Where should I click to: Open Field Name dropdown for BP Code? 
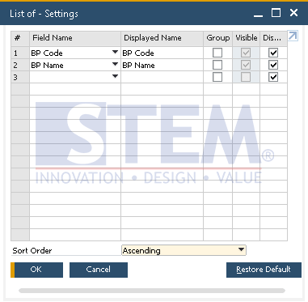pos(115,52)
